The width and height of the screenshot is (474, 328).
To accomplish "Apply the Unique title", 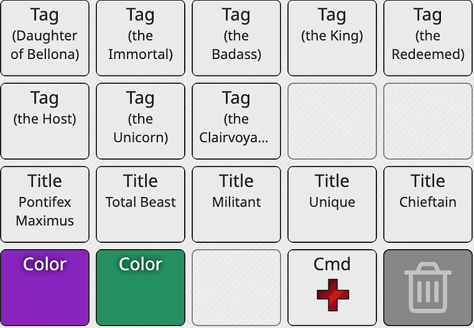I will pyautogui.click(x=332, y=204).
